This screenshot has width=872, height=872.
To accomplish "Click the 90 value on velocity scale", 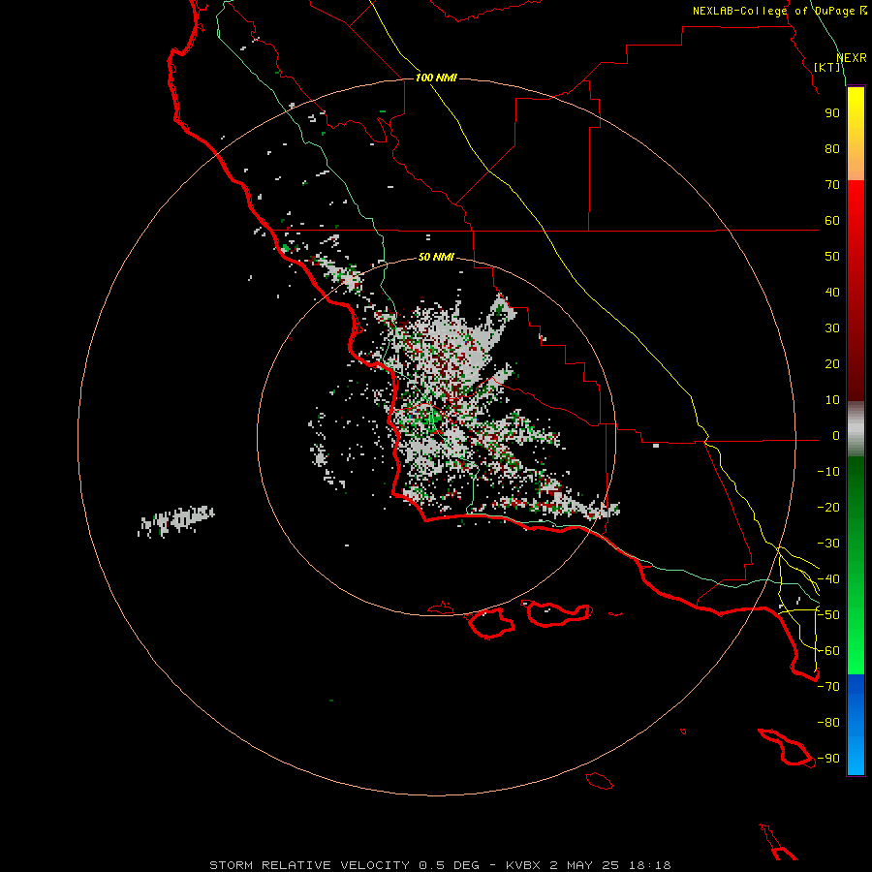I will 832,113.
